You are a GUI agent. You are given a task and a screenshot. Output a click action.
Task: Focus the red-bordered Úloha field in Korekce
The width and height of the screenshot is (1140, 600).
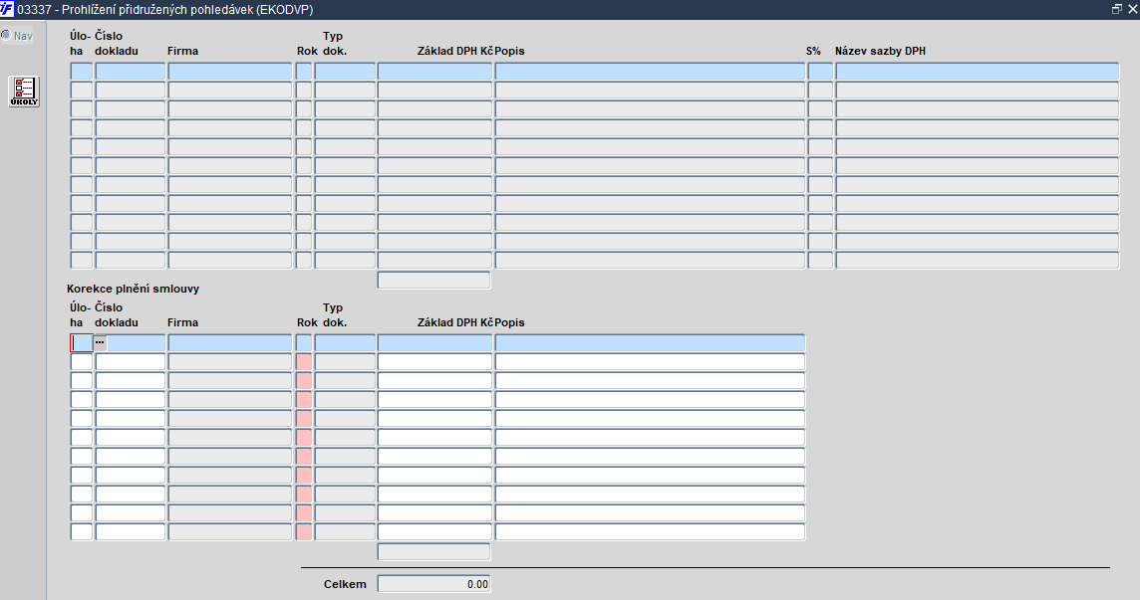coord(82,343)
